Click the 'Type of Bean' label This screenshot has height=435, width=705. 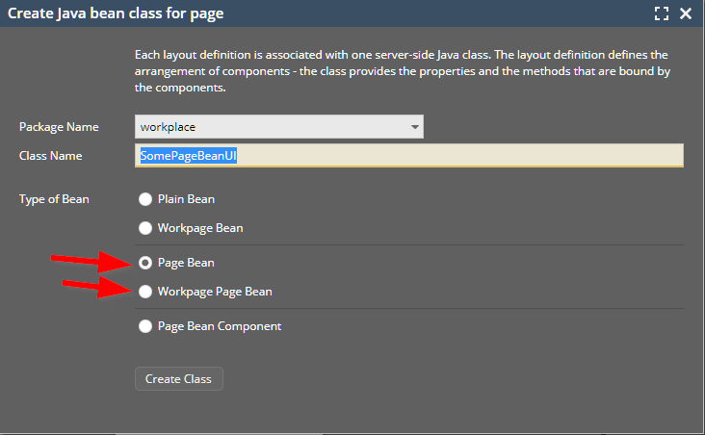(x=54, y=199)
